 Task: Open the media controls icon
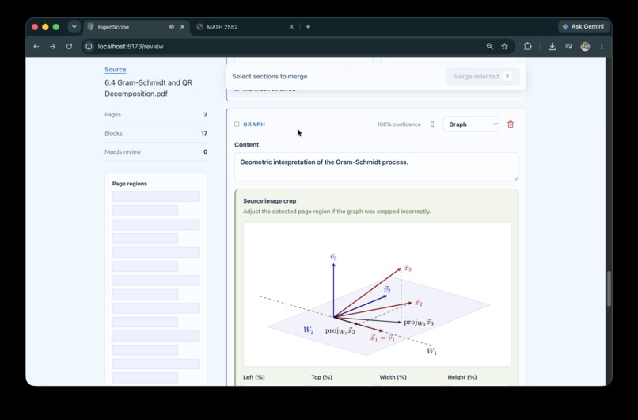pyautogui.click(x=569, y=47)
